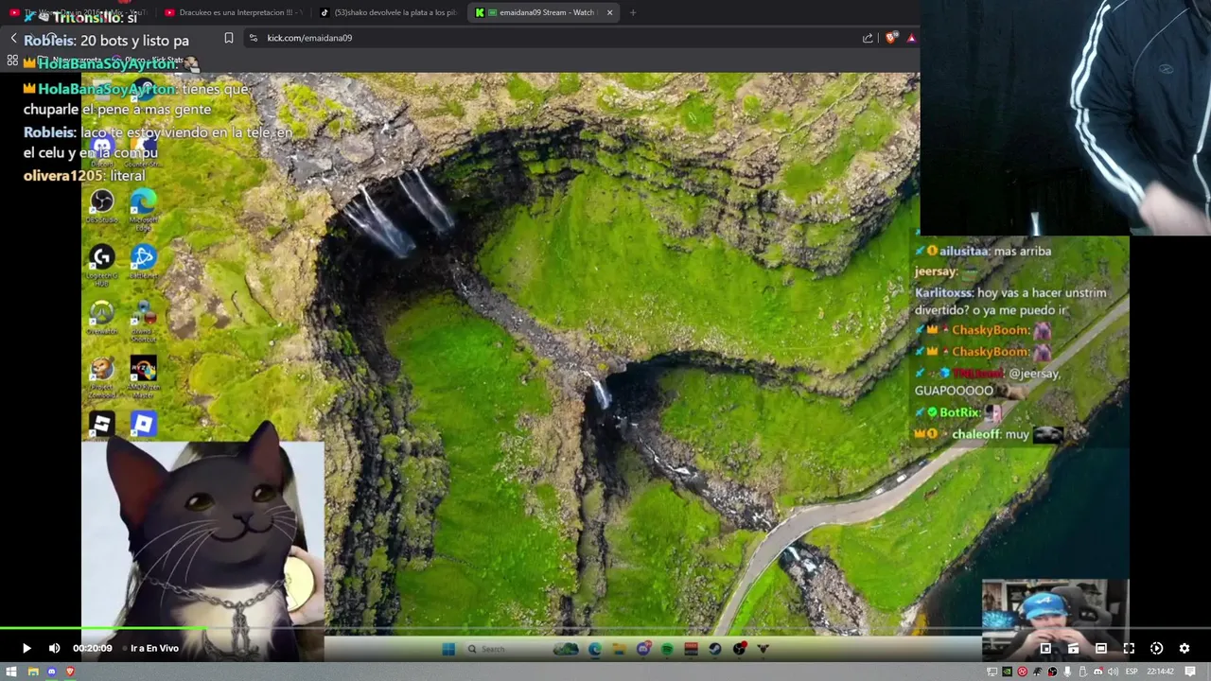This screenshot has width=1211, height=681.
Task: Click the blue Roblox icon on the streamed desktop
Action: click(x=143, y=425)
